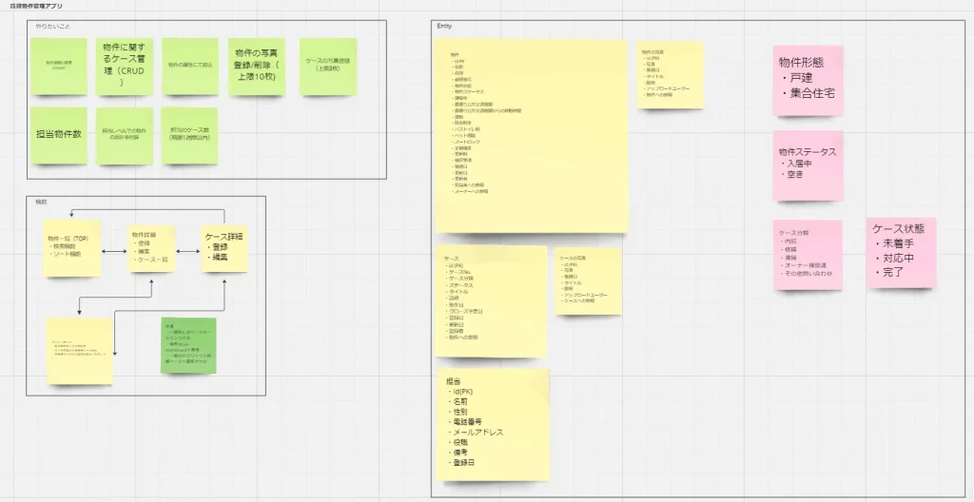This screenshot has width=974, height=502.
Task: Click the ケース詳細 sticky note
Action: point(225,249)
